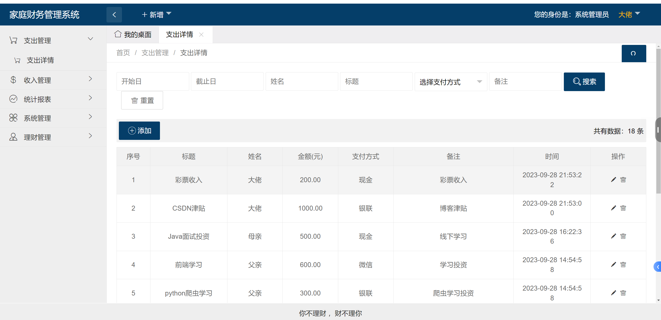The image size is (661, 320).
Task: Click the dollar icon for 收入管理
Action: click(x=13, y=80)
